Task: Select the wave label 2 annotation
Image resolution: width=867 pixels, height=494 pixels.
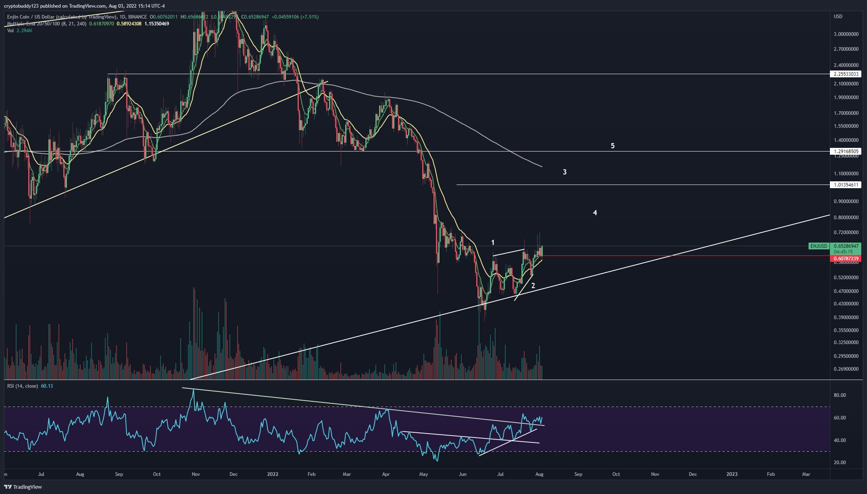Action: tap(533, 286)
